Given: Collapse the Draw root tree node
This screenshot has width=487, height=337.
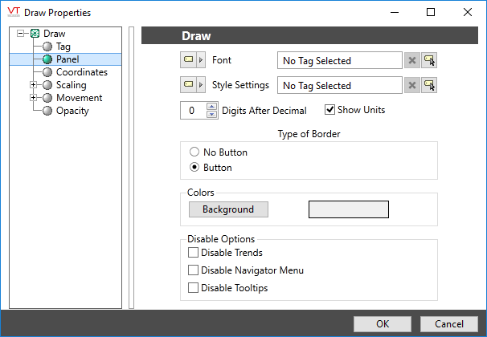Looking at the screenshot, I should 20,34.
